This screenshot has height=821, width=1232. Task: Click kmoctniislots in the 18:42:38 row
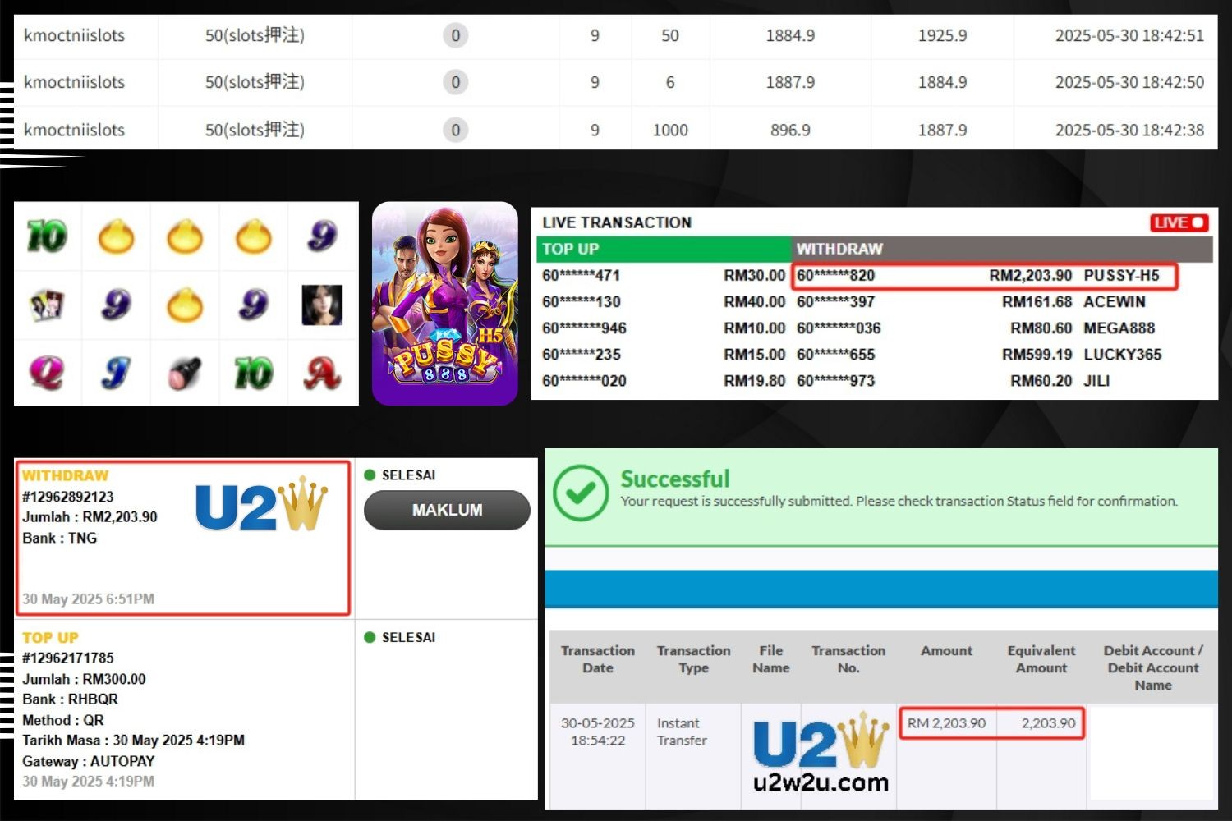click(74, 130)
